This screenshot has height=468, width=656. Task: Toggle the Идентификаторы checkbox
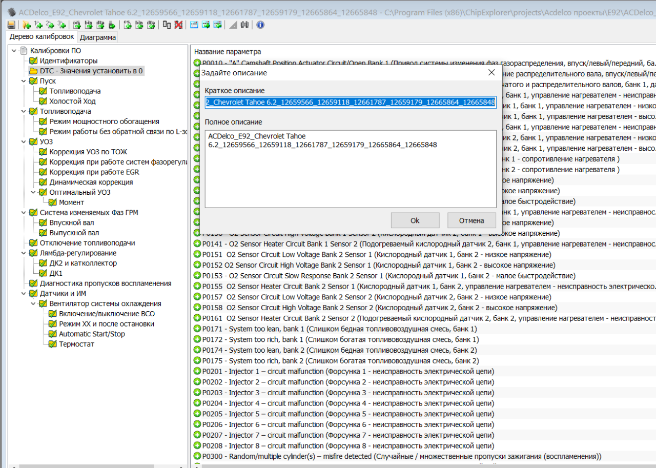(33, 61)
